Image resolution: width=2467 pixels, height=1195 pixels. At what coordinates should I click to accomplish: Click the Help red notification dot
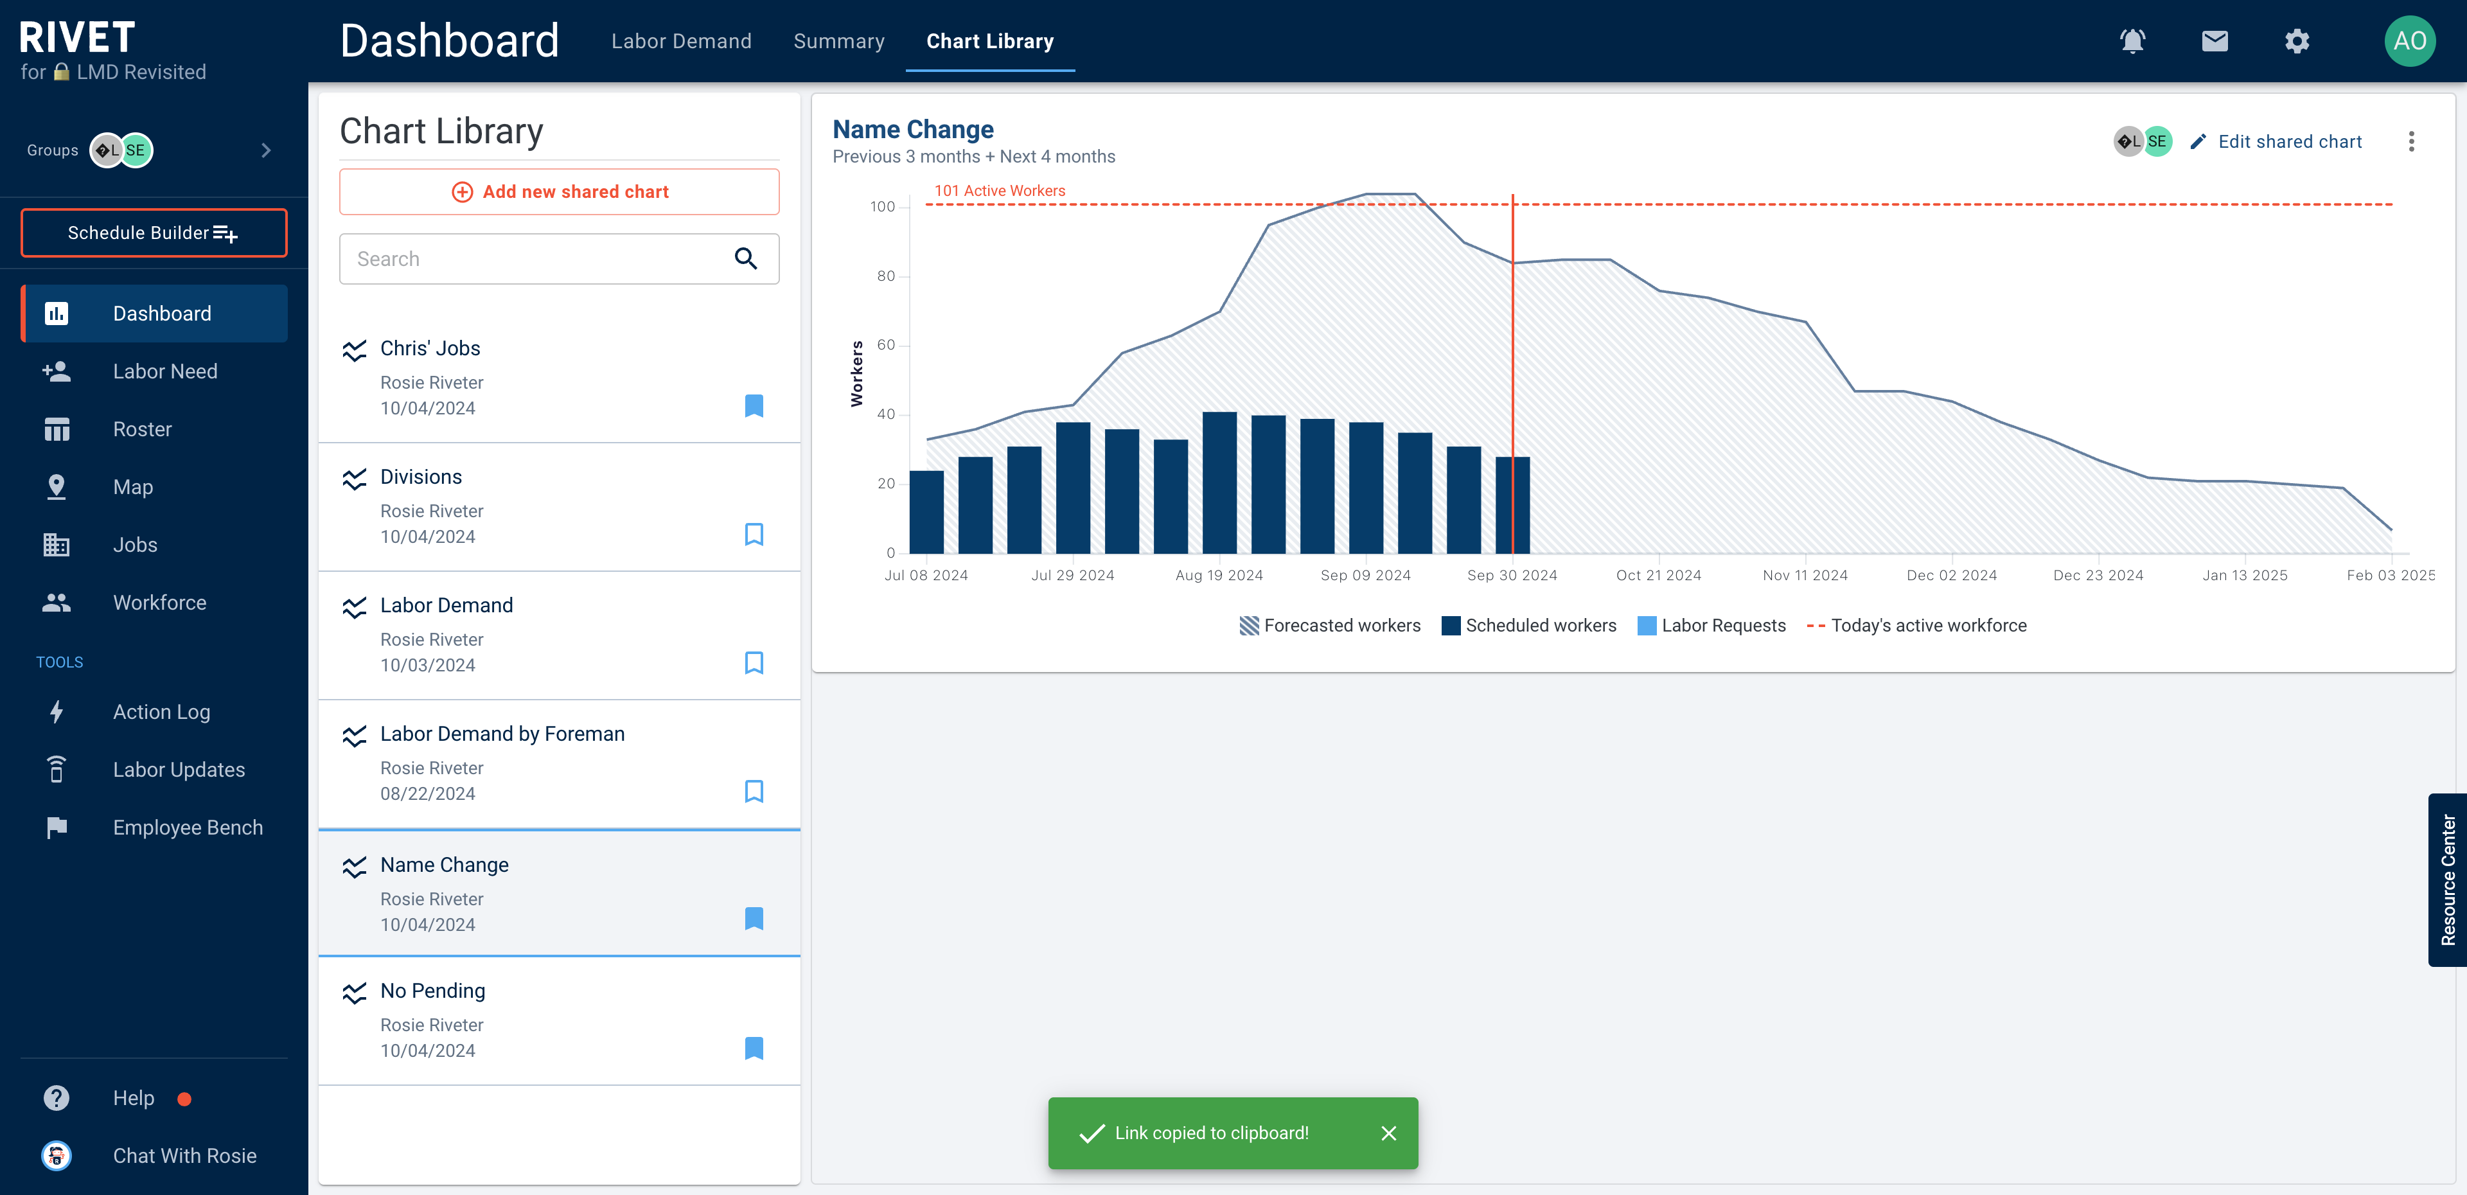pyautogui.click(x=184, y=1099)
